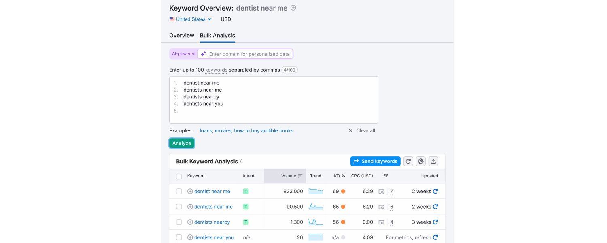This screenshot has width=607, height=243.
Task: Select the refresh all metrics icon
Action: [408, 161]
